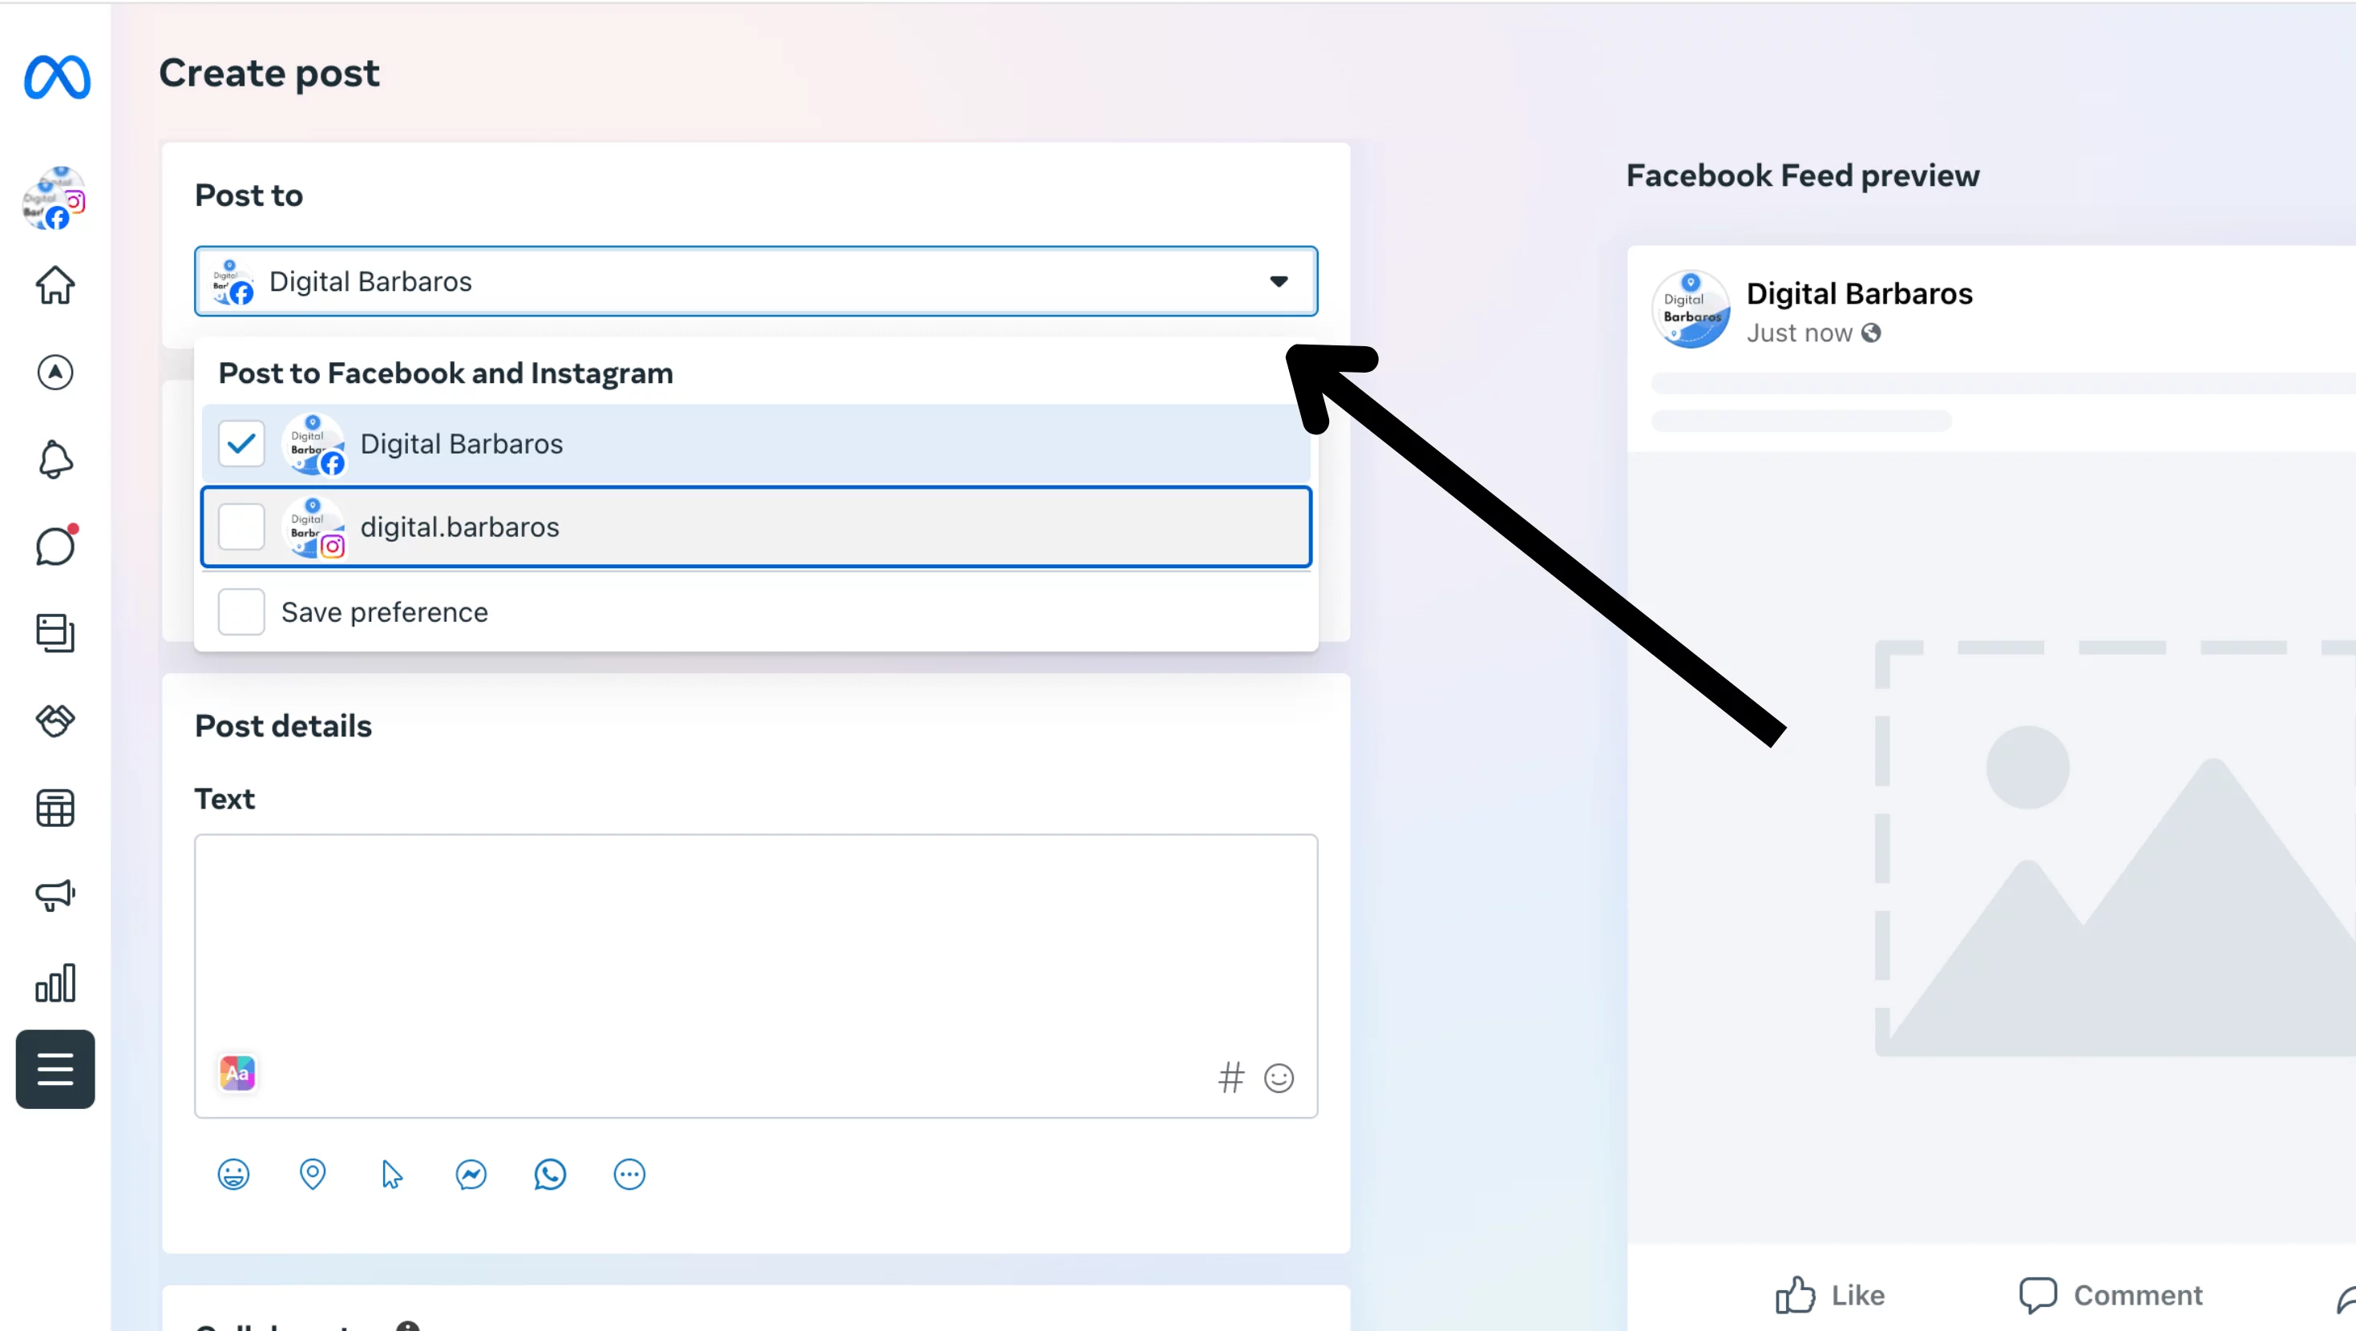Add a location pin to post
Image resolution: width=2356 pixels, height=1331 pixels.
pos(313,1174)
